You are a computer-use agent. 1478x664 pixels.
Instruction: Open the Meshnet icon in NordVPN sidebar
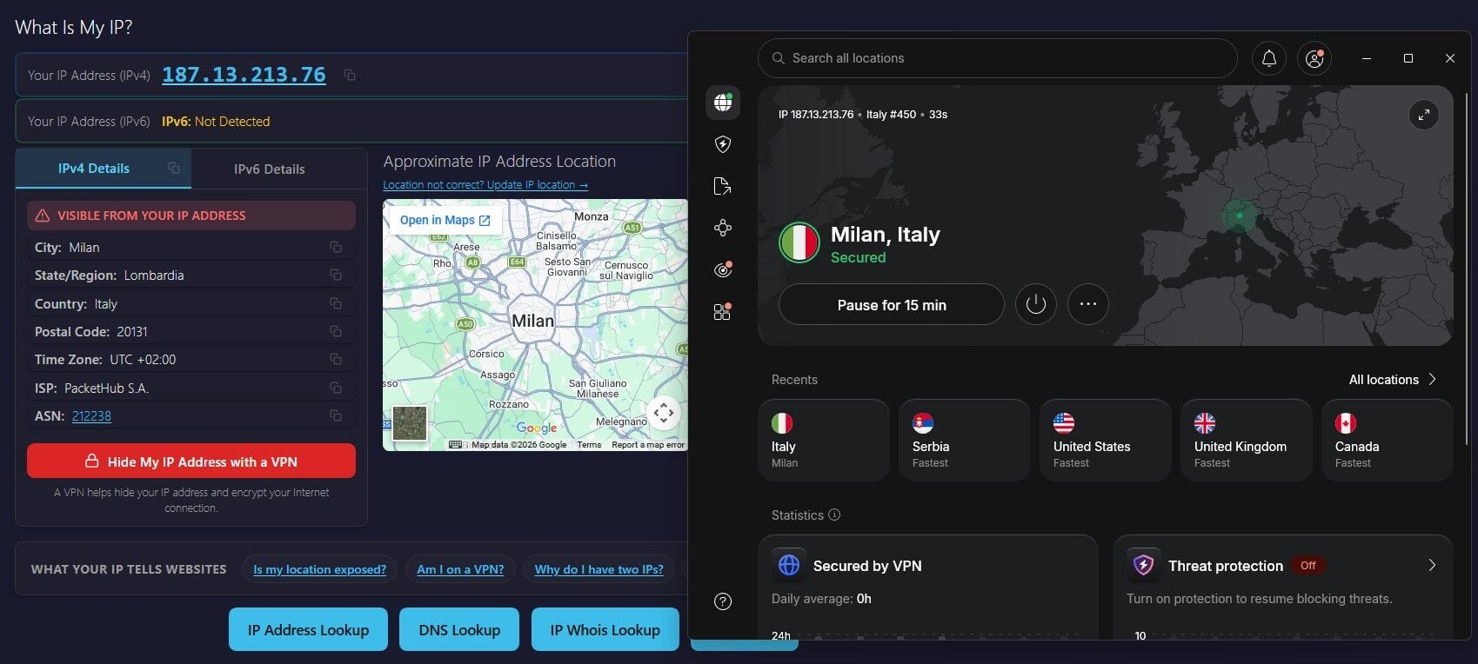point(723,228)
